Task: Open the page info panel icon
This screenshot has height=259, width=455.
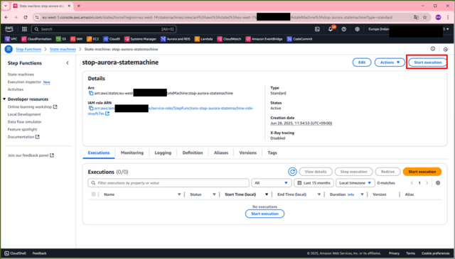Action: click(433, 49)
